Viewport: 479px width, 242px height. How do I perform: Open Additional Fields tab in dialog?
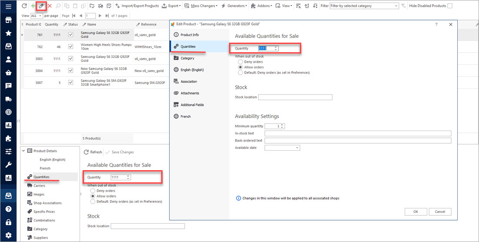click(199, 104)
